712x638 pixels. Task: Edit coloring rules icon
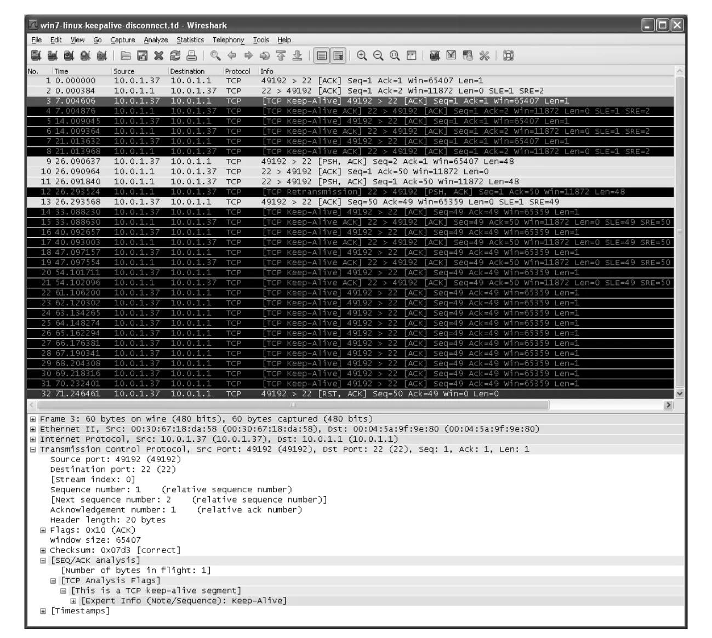pyautogui.click(x=468, y=55)
